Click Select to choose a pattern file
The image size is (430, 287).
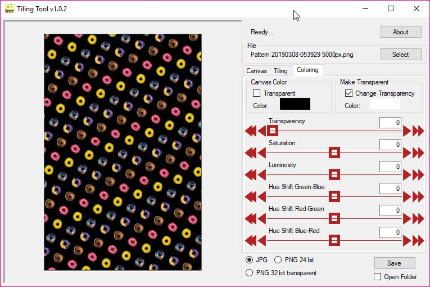click(x=401, y=55)
